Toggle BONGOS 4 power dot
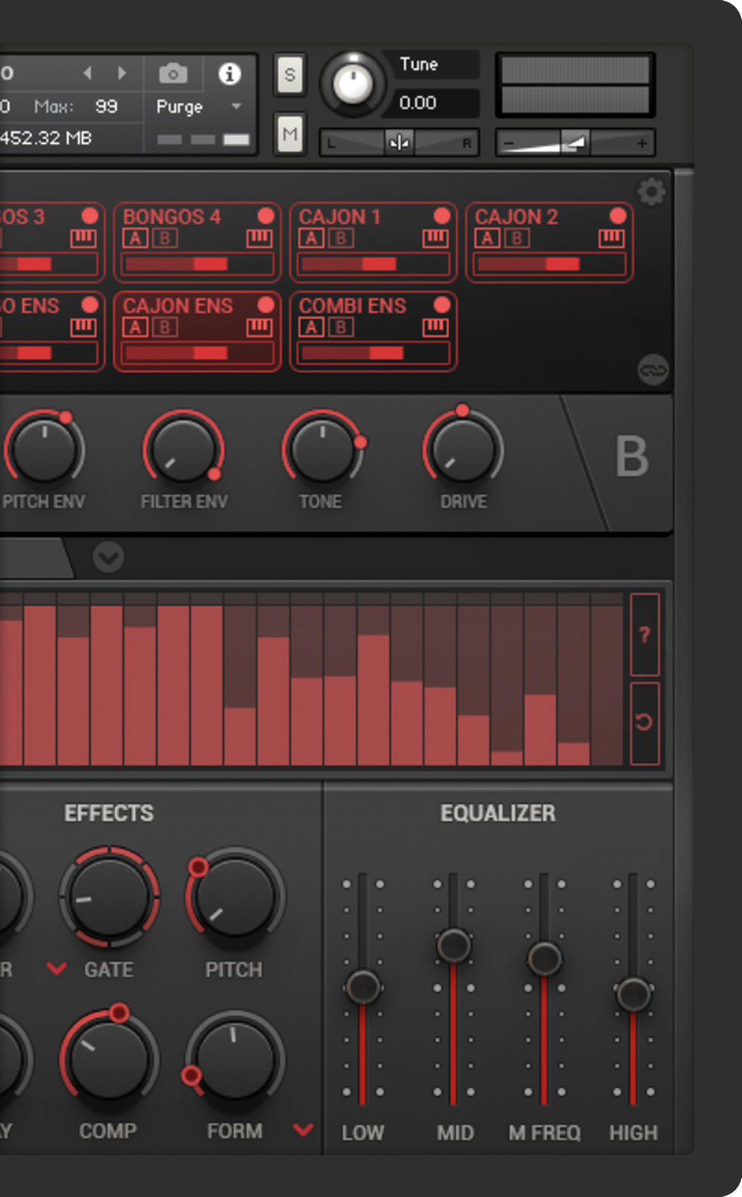742x1197 pixels. click(x=266, y=216)
